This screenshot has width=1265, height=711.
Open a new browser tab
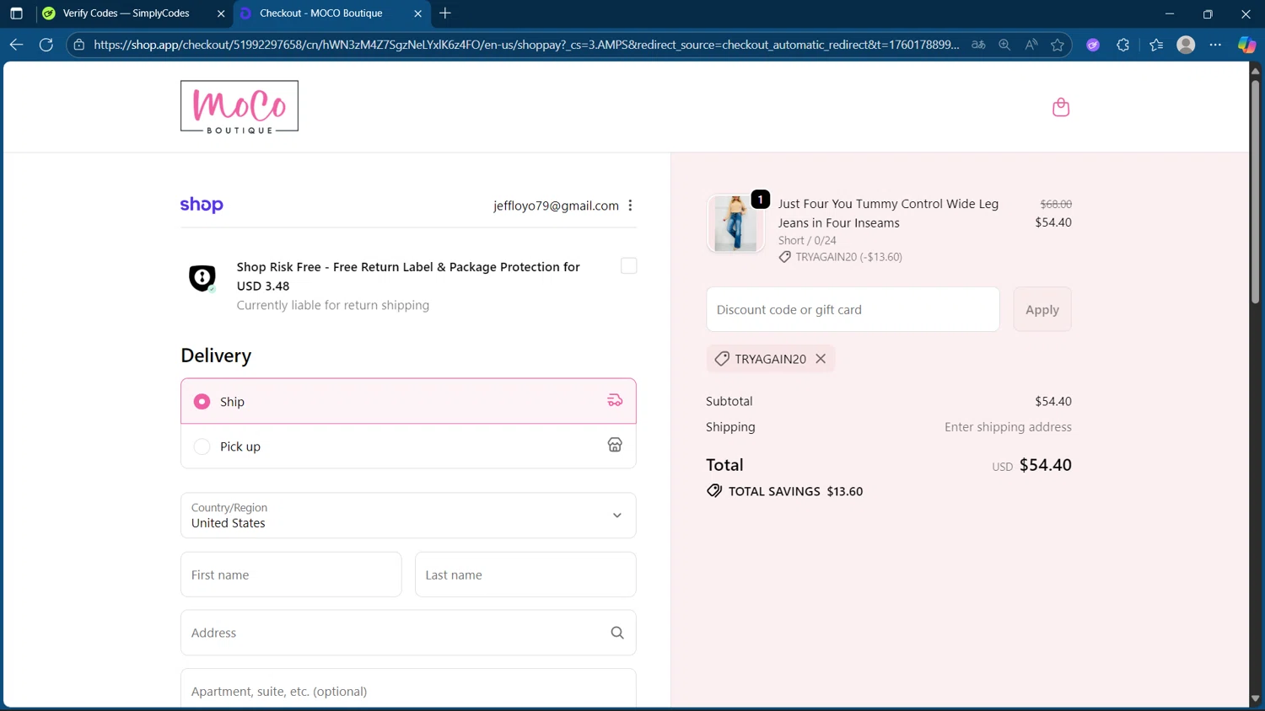(x=445, y=13)
